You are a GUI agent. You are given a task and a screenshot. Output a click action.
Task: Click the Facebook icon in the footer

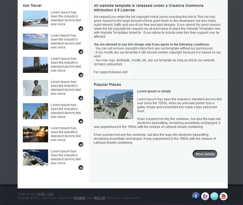[196, 196]
